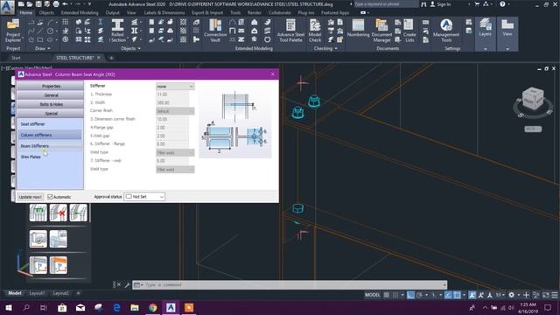560x315 pixels.
Task: Select the Beam Stiffeners item
Action: [50, 146]
